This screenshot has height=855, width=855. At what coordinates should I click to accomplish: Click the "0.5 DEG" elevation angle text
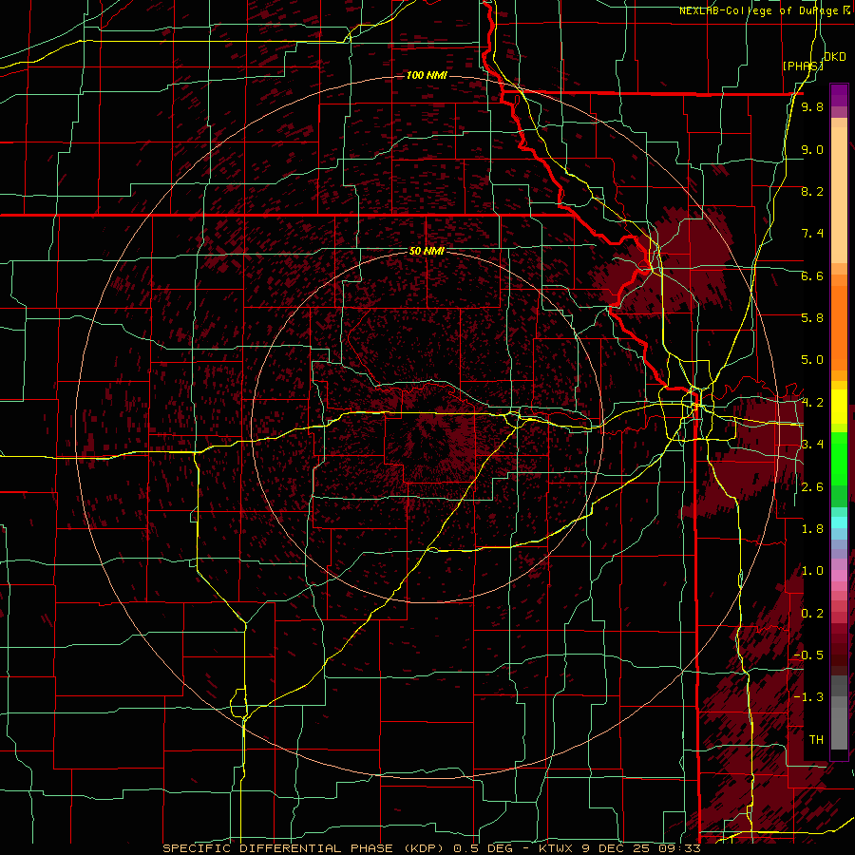click(482, 848)
